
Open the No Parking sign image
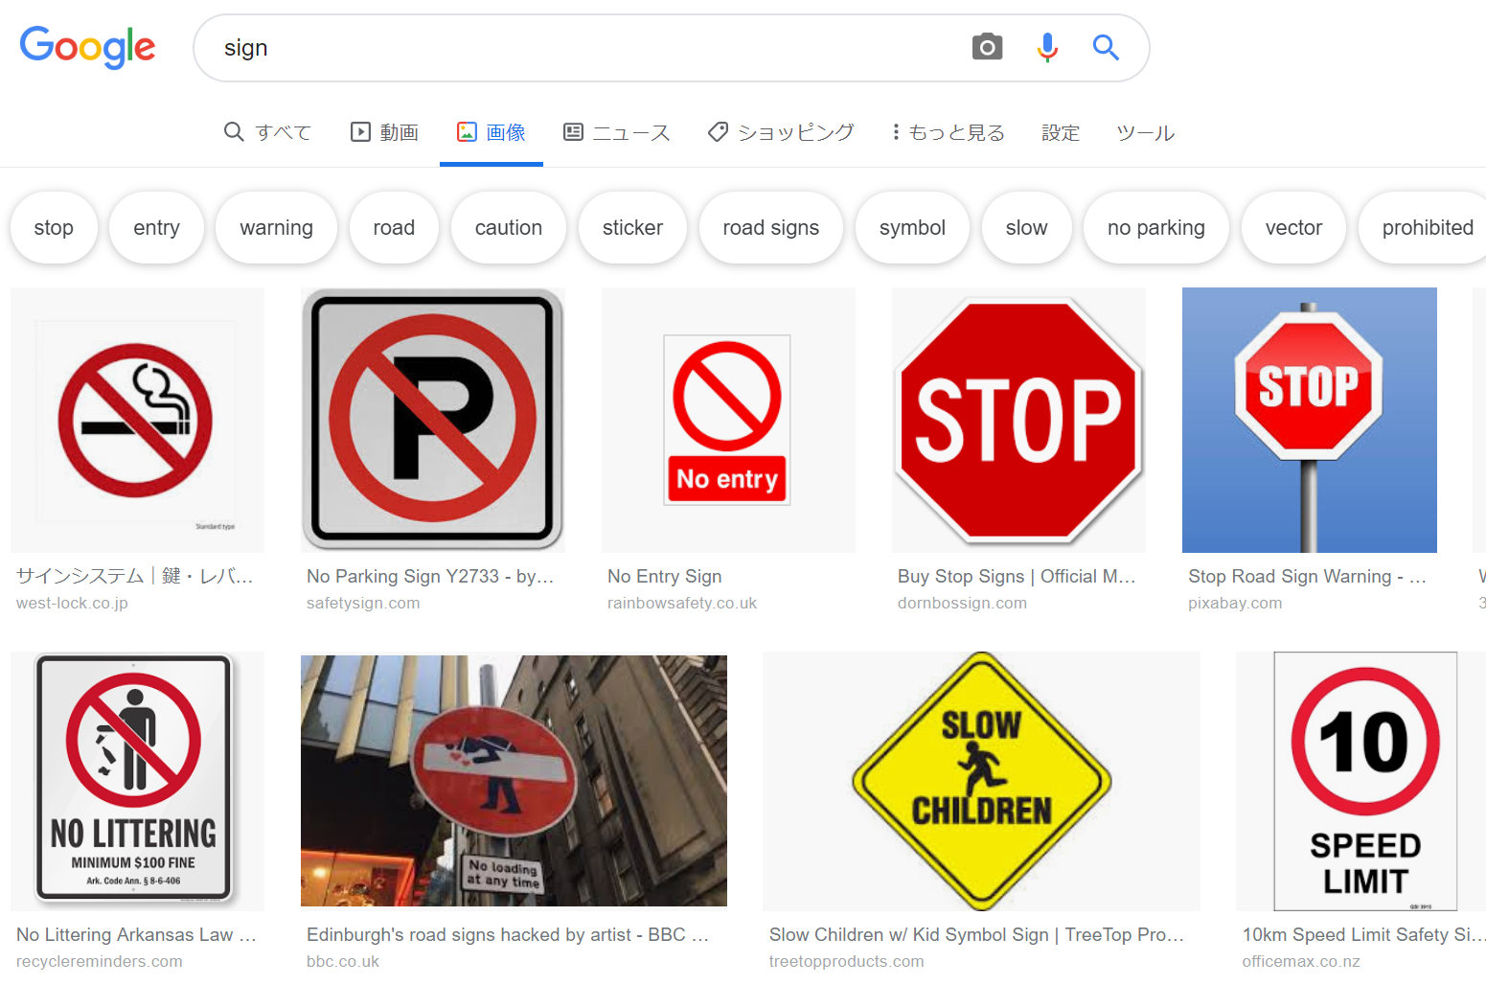(x=432, y=420)
